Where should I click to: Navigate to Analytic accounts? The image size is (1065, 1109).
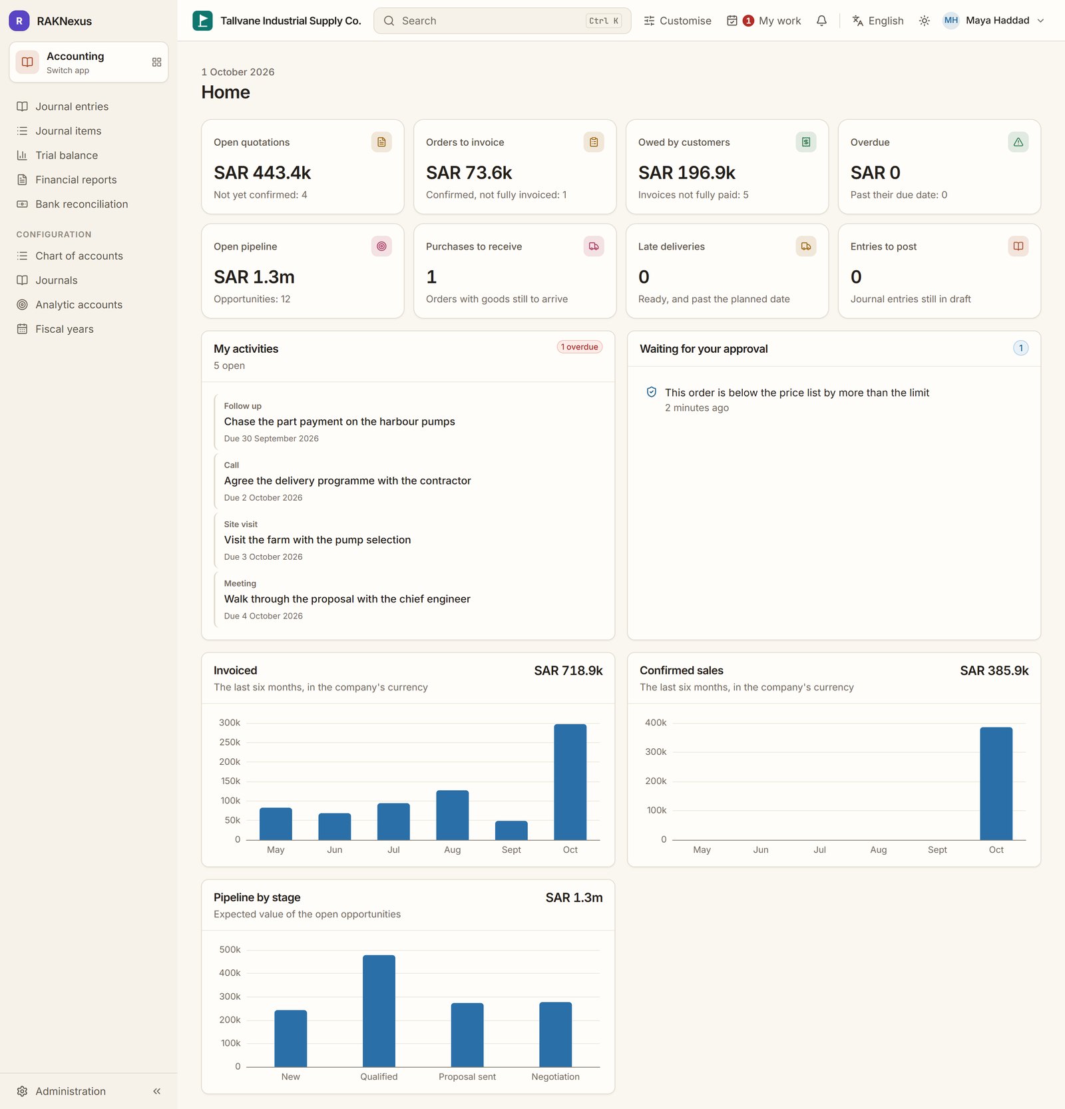coord(89,305)
